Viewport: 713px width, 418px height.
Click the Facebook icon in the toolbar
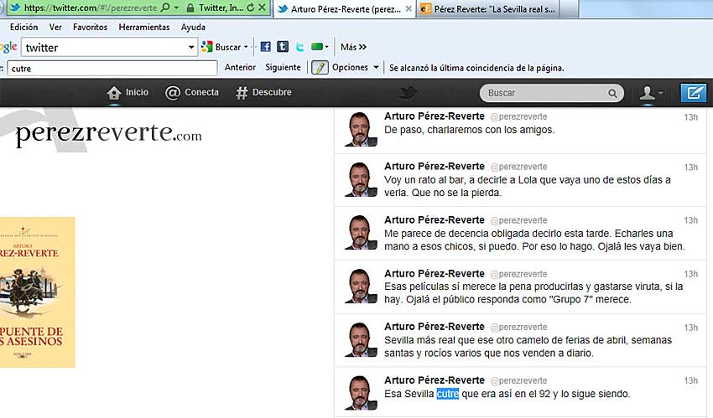tap(266, 47)
